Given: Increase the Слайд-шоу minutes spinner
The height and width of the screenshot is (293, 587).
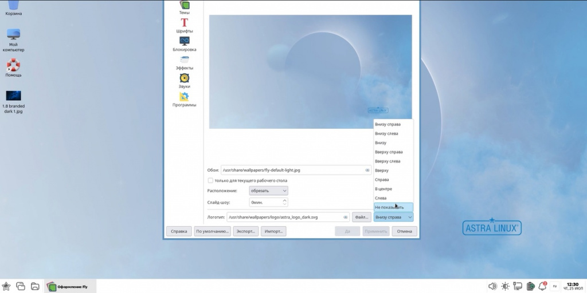Looking at the screenshot, I should 285,200.
